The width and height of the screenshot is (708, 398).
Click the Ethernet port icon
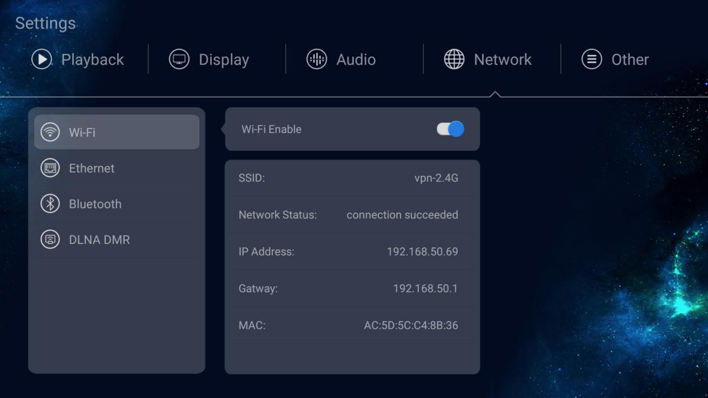(50, 168)
